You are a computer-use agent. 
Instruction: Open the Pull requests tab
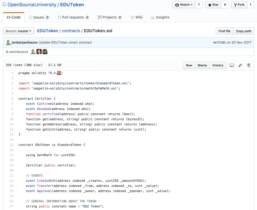pos(73,17)
